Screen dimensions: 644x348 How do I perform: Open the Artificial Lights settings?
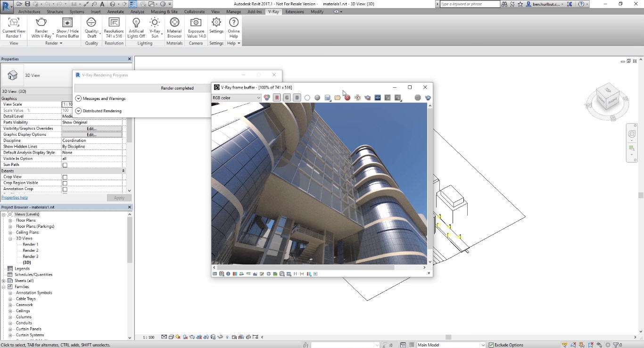136,27
